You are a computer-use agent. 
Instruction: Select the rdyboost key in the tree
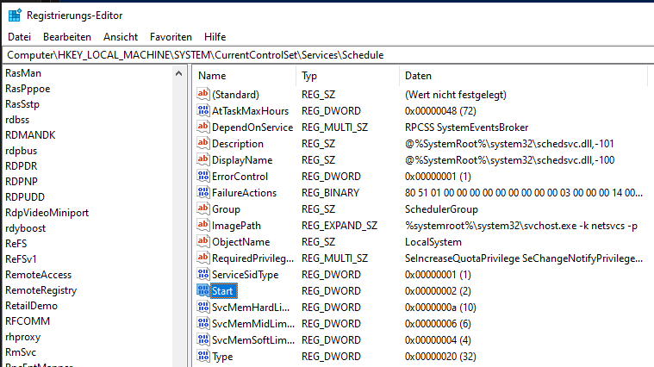(x=26, y=228)
